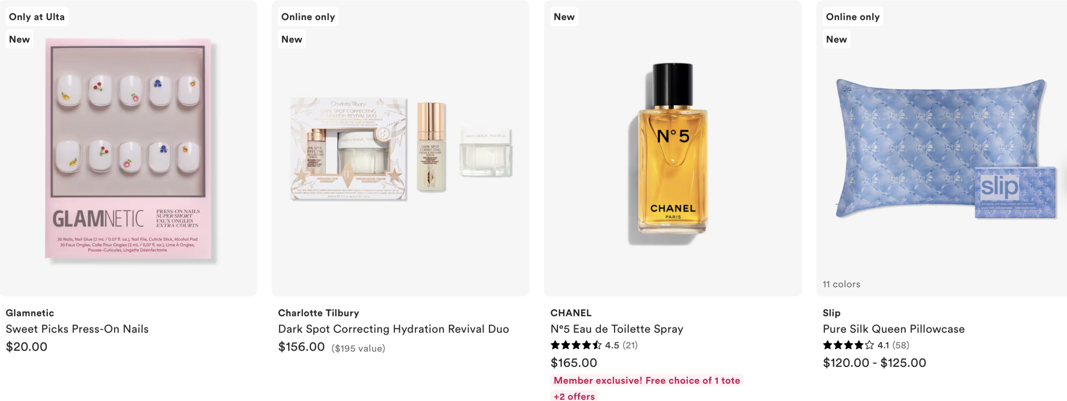Click the CHANEL brand name
The width and height of the screenshot is (1067, 401).
pyautogui.click(x=571, y=313)
